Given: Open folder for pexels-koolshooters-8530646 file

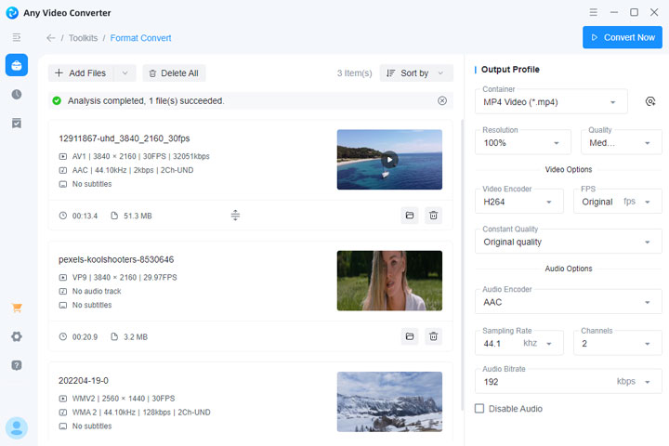Looking at the screenshot, I should (x=410, y=336).
